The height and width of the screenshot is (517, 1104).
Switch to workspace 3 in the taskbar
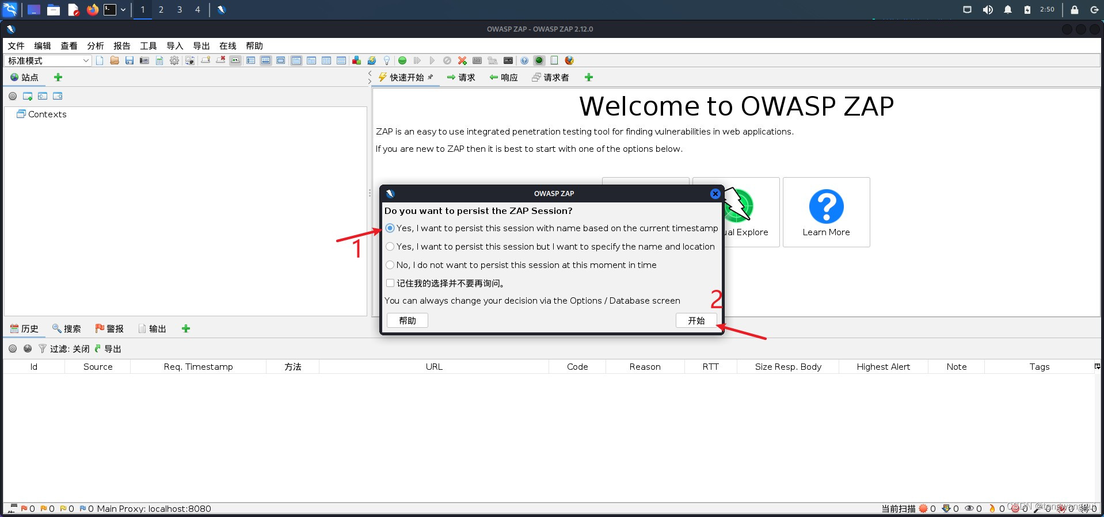(180, 10)
